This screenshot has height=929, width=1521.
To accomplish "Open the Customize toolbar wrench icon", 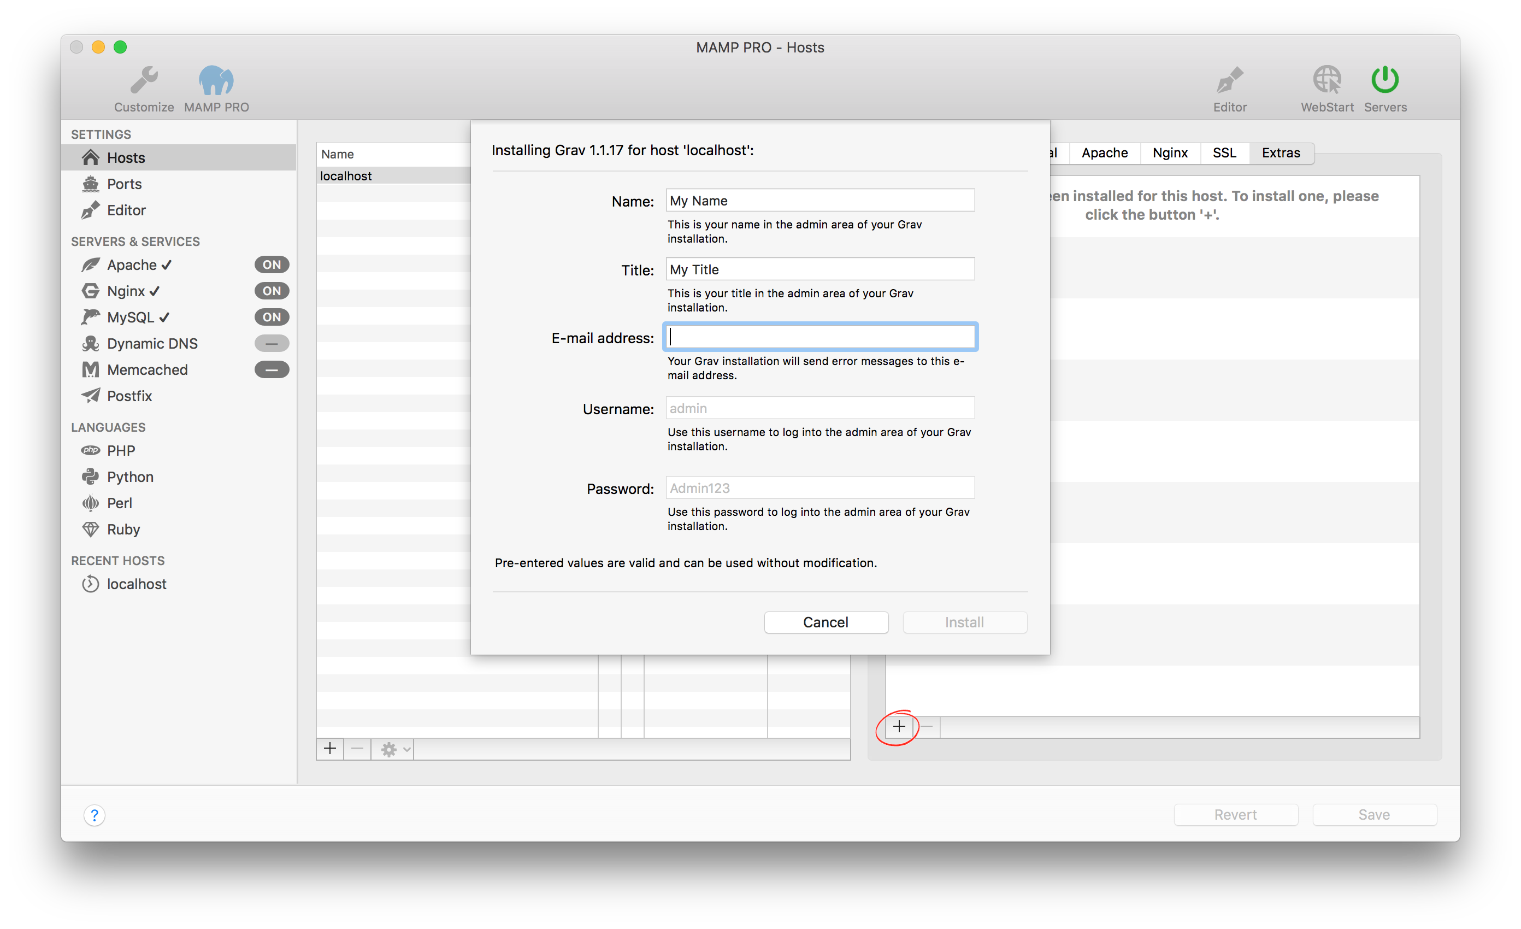I will (144, 80).
